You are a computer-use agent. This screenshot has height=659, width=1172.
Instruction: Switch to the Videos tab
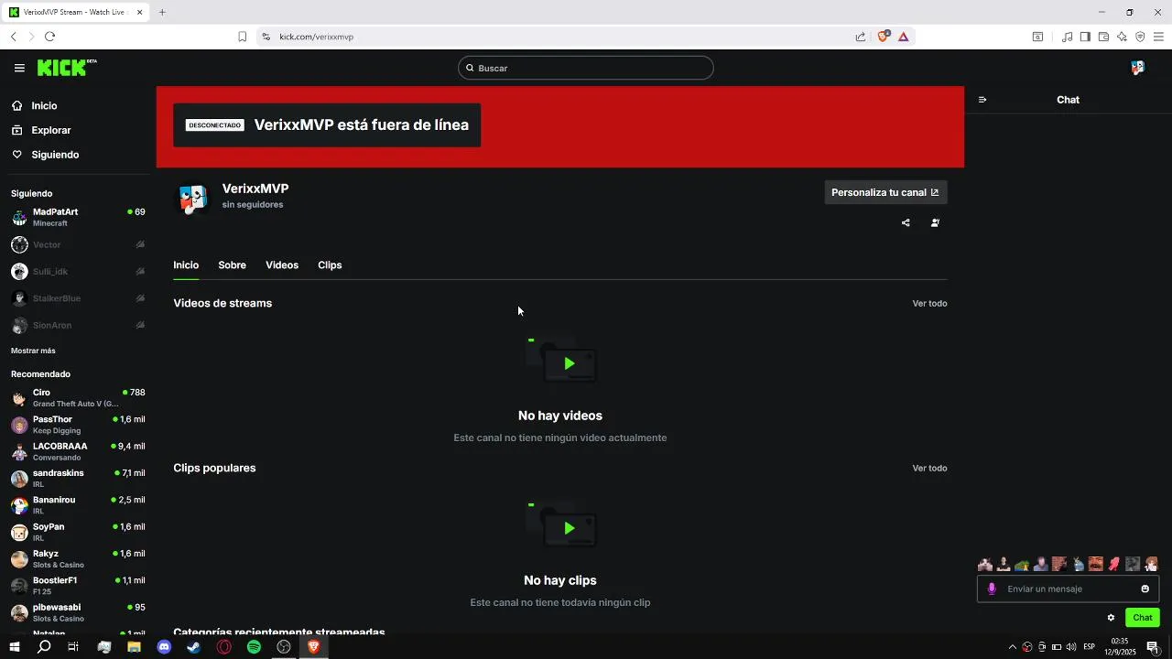coord(282,265)
